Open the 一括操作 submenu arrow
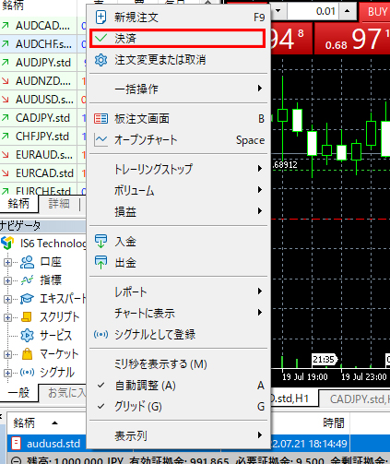The image size is (390, 464). 260,89
